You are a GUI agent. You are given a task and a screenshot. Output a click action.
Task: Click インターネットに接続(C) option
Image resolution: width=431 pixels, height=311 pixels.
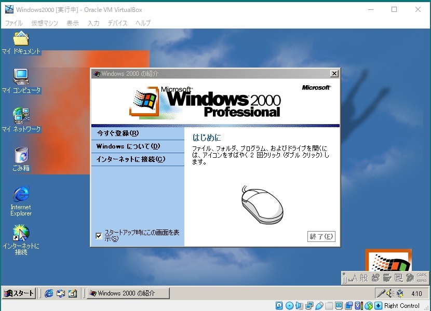point(138,159)
